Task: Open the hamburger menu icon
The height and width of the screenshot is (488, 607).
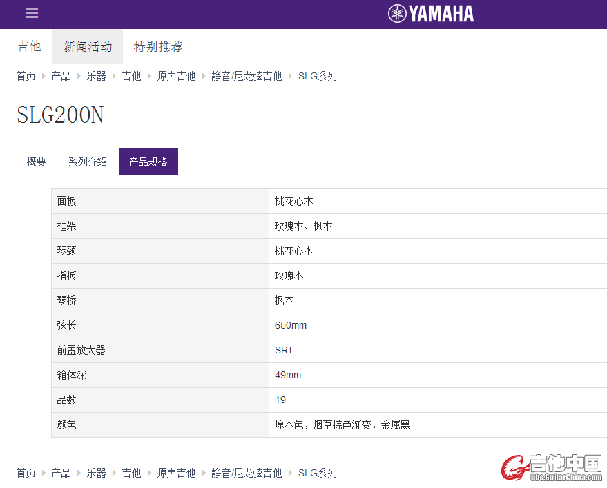Action: click(32, 13)
